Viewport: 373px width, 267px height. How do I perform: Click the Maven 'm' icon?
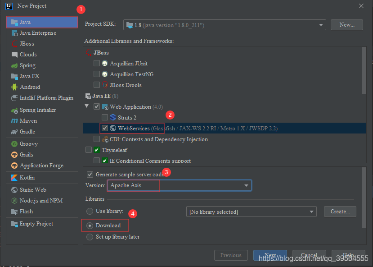(14, 121)
